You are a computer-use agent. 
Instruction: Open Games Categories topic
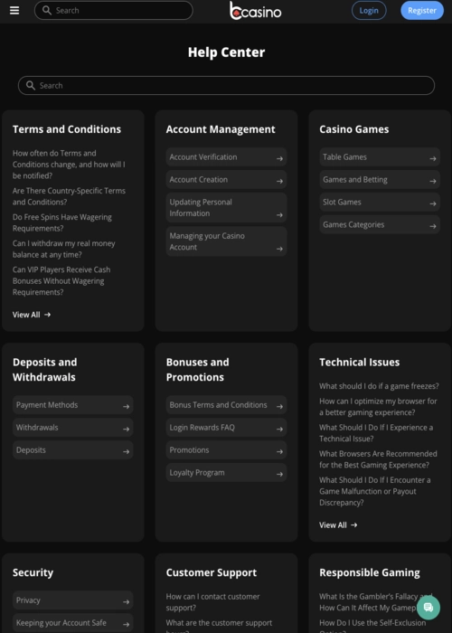pyautogui.click(x=380, y=225)
